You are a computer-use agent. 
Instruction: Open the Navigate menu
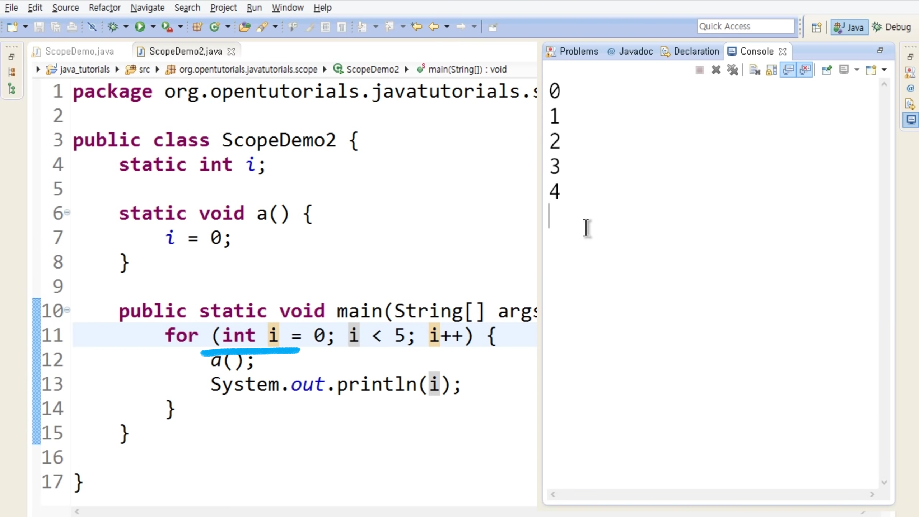(147, 8)
